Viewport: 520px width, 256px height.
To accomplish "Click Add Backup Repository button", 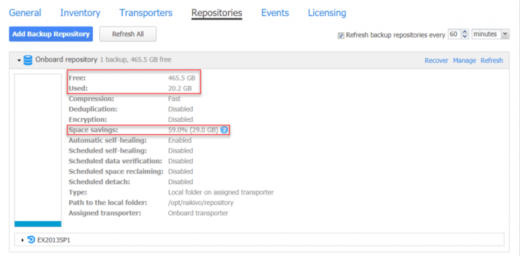I will coord(51,34).
